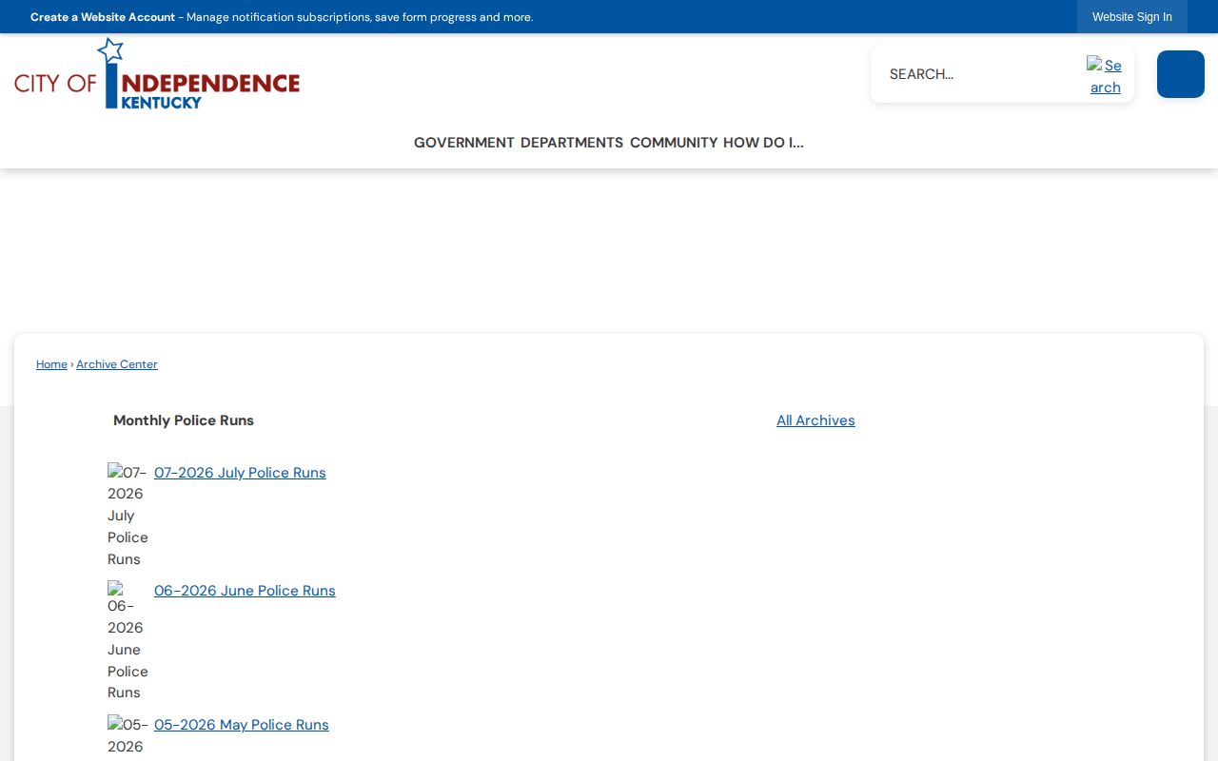Open the Community menu

(674, 143)
